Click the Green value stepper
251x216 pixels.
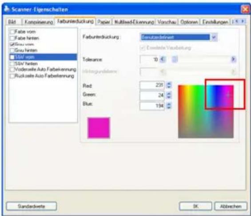[169, 95]
